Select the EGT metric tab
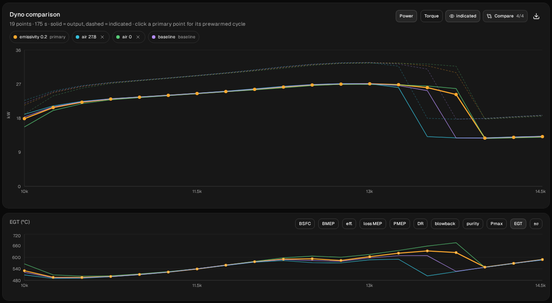The image size is (552, 303). pos(518,224)
